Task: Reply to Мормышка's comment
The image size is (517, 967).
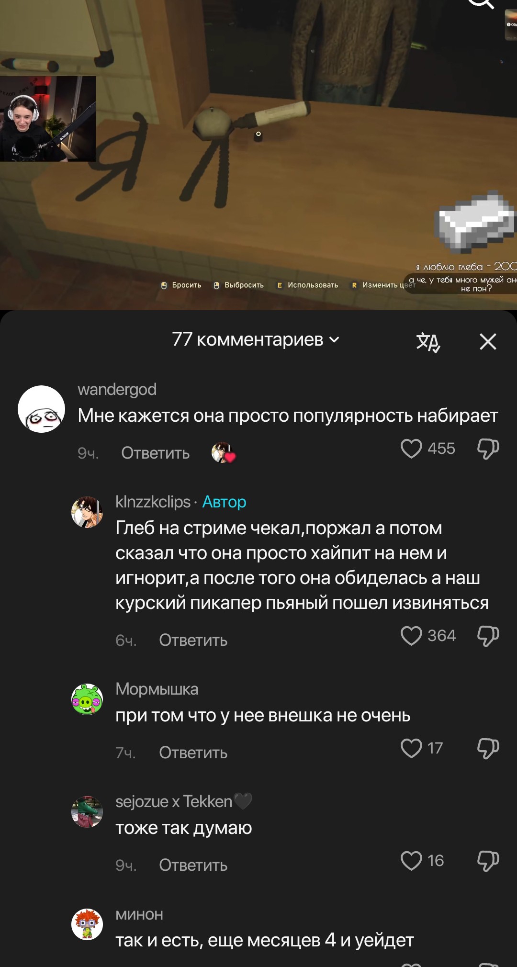Action: click(x=193, y=753)
